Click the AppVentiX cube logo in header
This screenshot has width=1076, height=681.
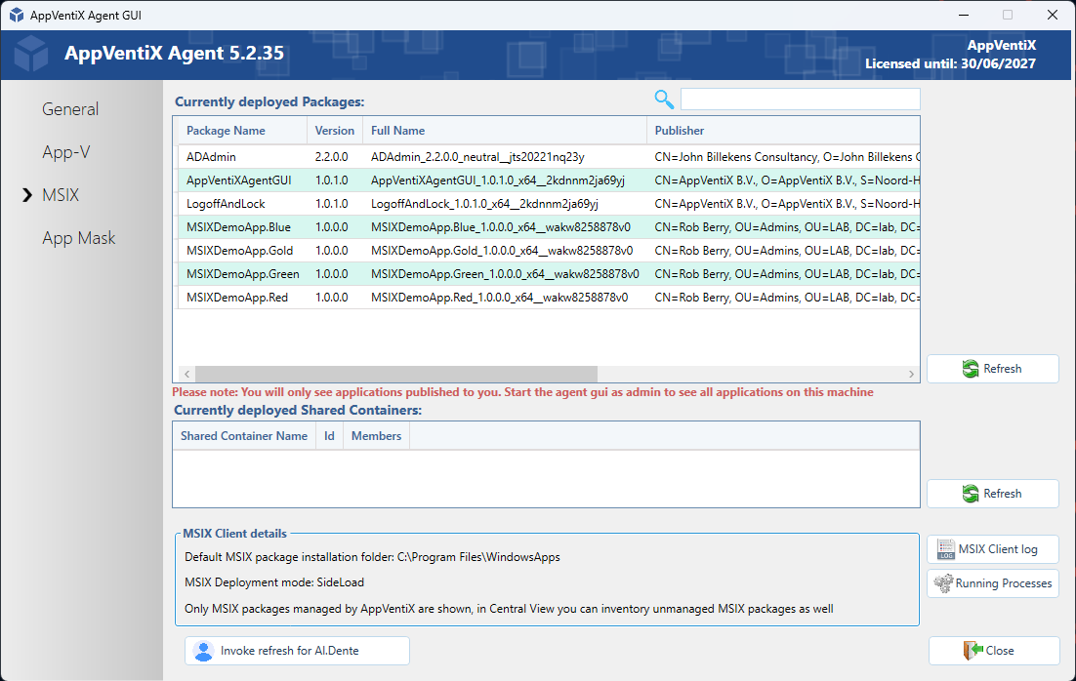31,55
